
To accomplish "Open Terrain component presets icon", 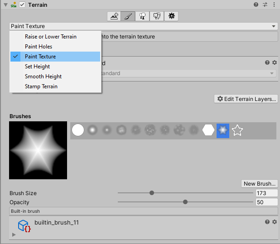I will (x=265, y=5).
